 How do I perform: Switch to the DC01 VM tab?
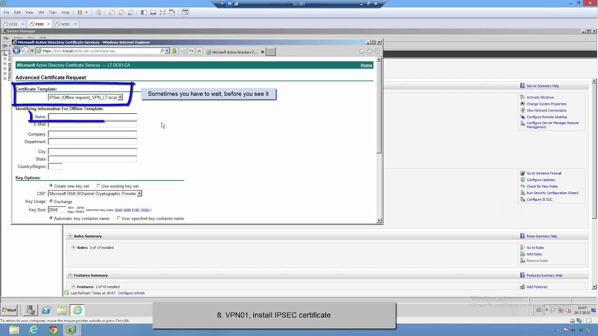[14, 24]
